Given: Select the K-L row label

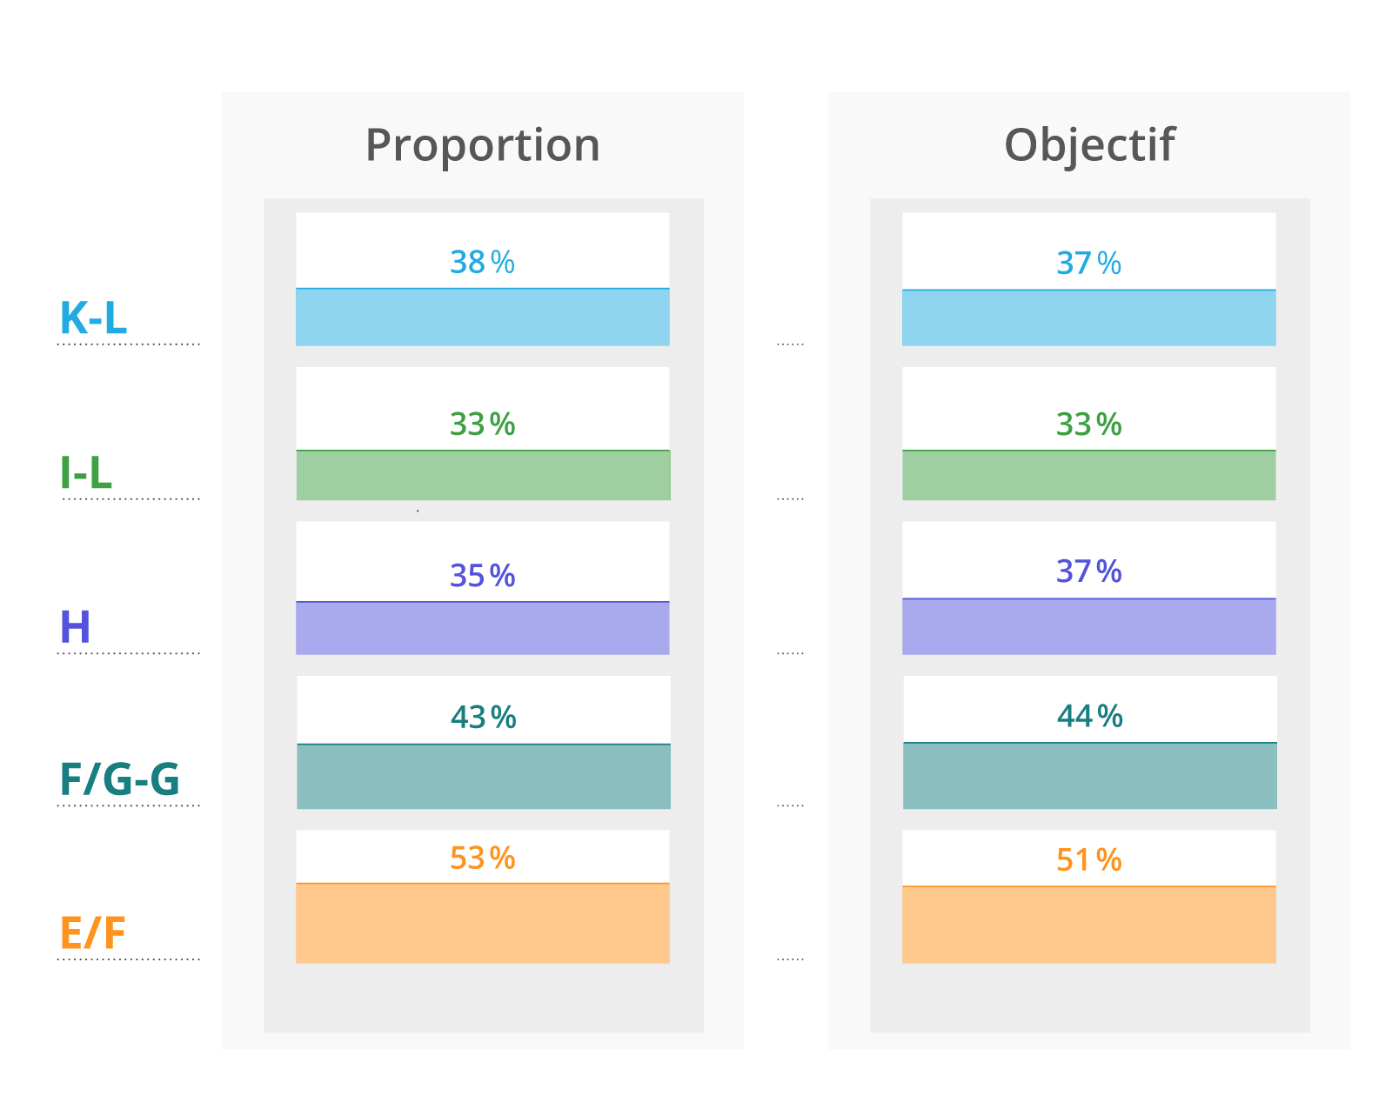Looking at the screenshot, I should [93, 317].
